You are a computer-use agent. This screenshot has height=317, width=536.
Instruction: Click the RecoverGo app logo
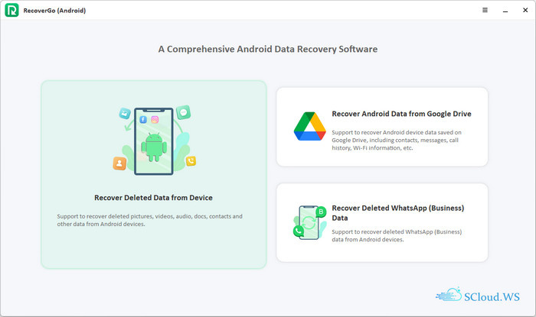click(x=11, y=10)
